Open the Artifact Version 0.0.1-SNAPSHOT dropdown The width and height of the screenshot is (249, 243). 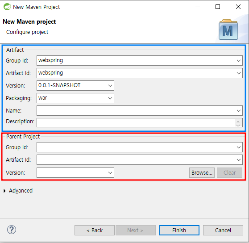[x=110, y=85]
